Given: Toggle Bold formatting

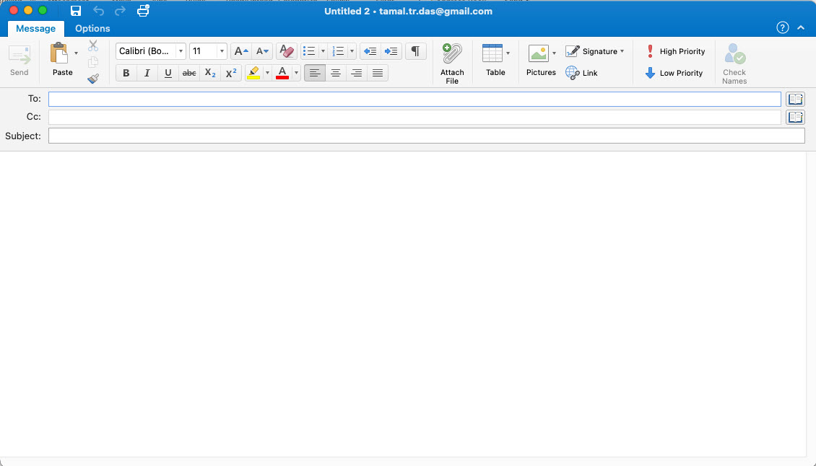Looking at the screenshot, I should point(126,73).
